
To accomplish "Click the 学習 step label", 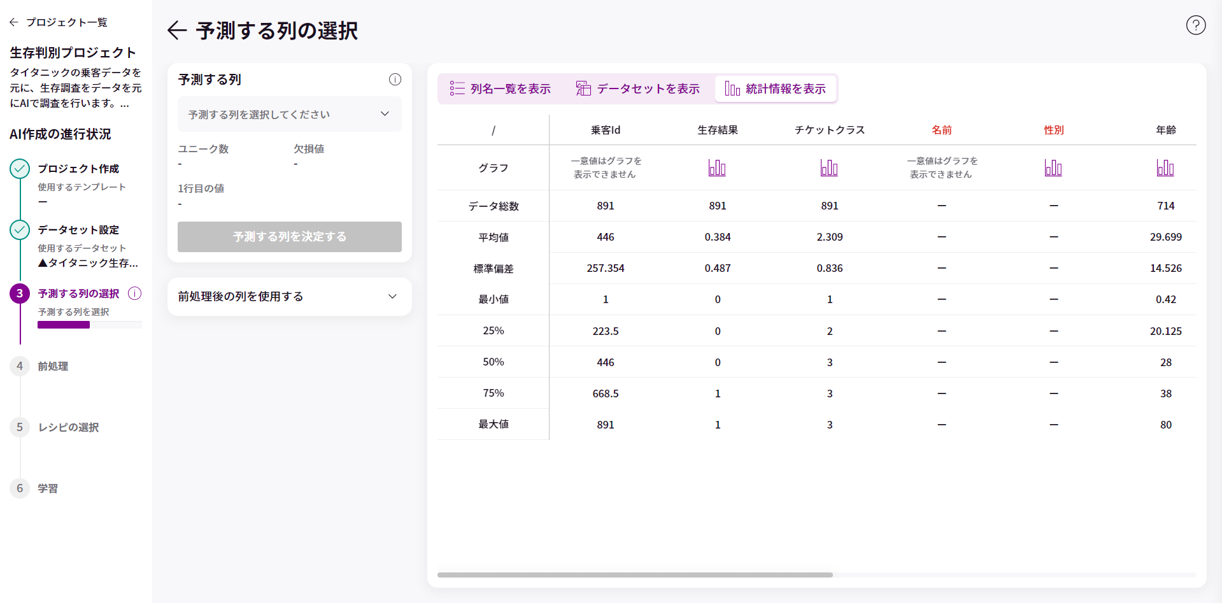I will click(x=48, y=488).
